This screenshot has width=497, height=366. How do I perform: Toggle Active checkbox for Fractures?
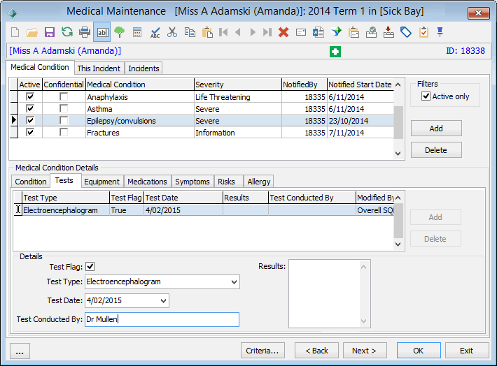[x=30, y=132]
